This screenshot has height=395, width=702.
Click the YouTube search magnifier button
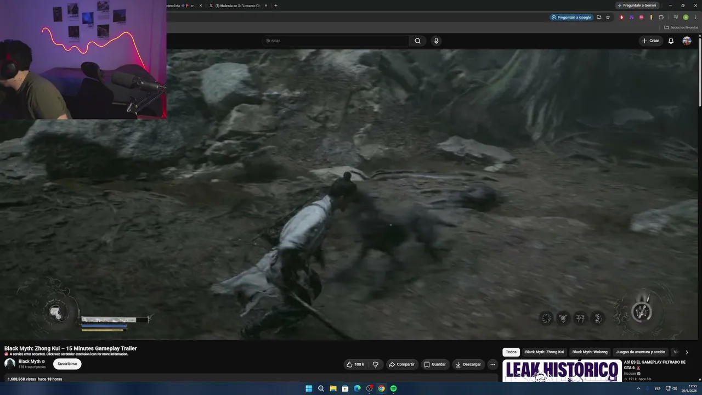click(417, 41)
